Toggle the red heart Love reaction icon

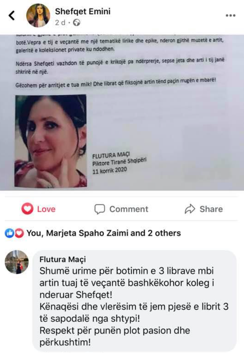(x=28, y=209)
